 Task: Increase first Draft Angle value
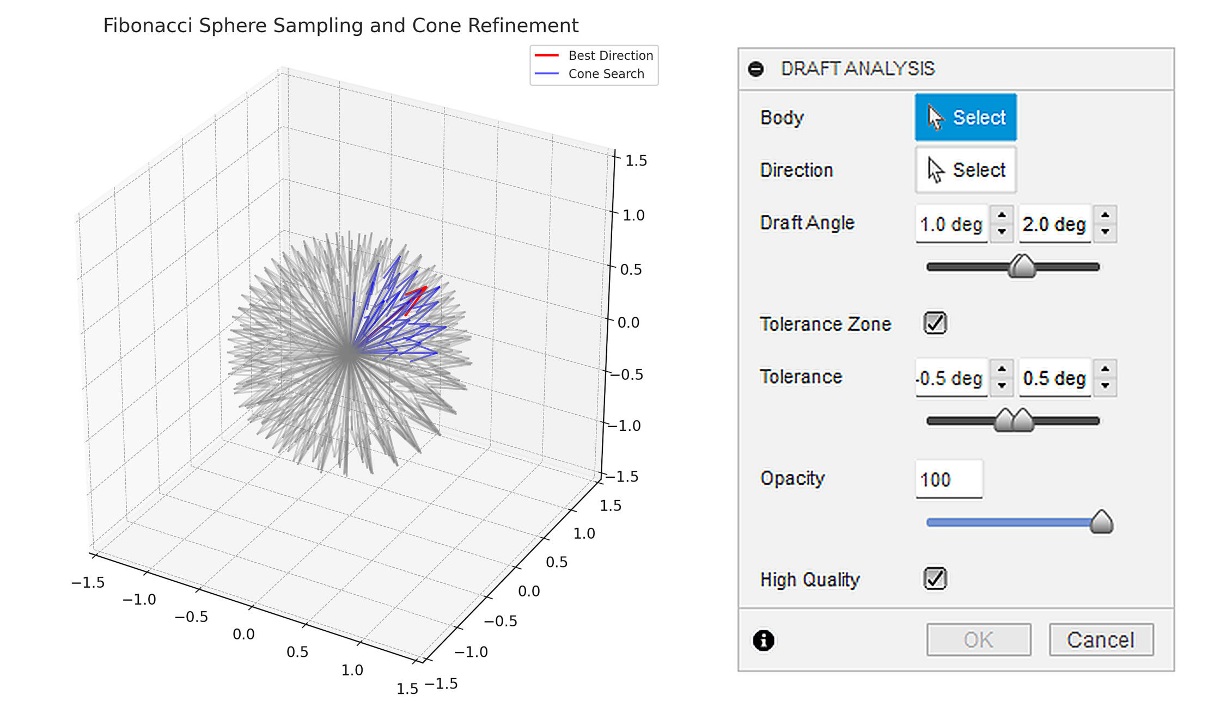click(x=1002, y=216)
